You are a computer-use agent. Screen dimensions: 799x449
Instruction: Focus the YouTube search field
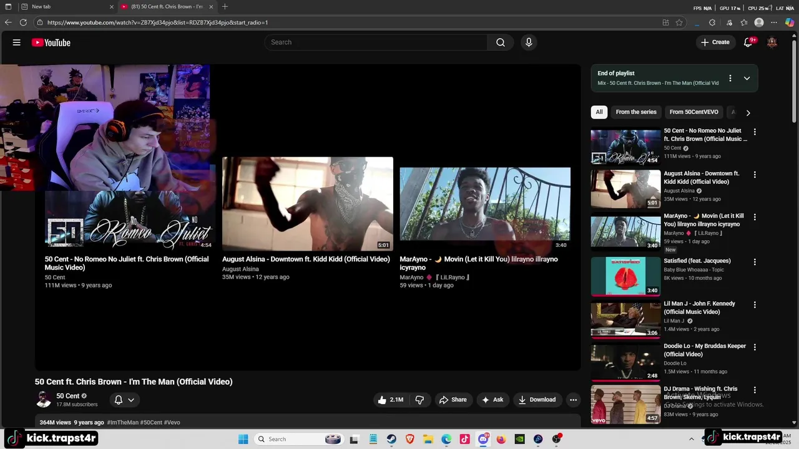[376, 42]
